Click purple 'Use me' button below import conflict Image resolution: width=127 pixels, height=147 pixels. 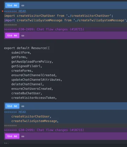12,35
